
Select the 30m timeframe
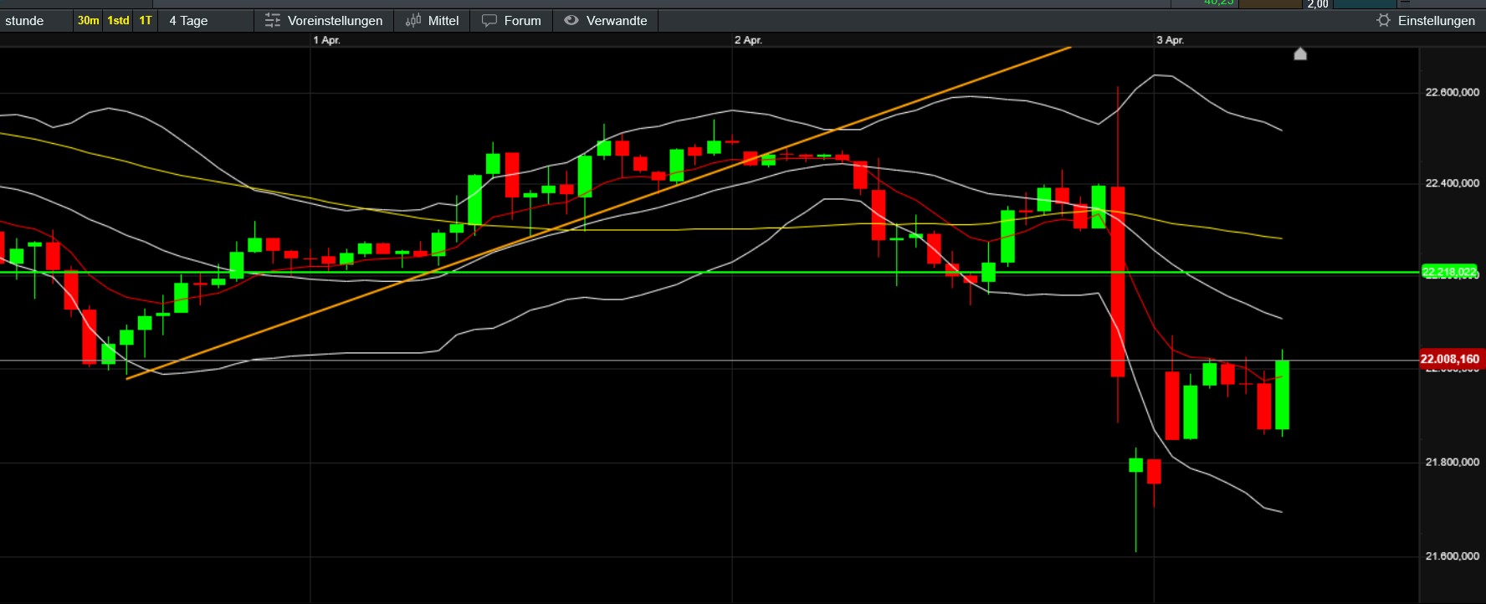click(88, 21)
